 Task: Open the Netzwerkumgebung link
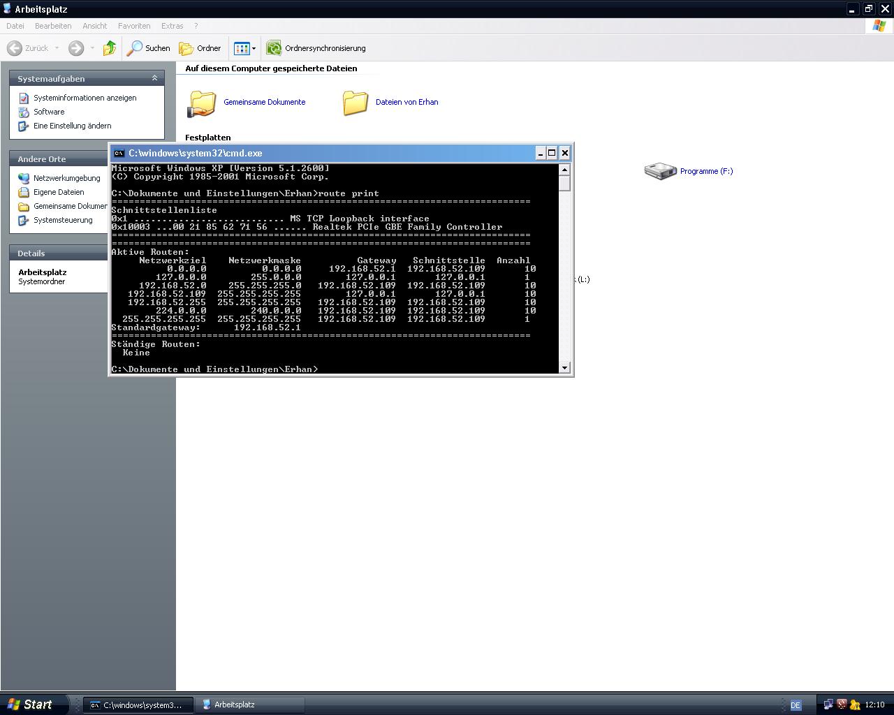pos(67,178)
